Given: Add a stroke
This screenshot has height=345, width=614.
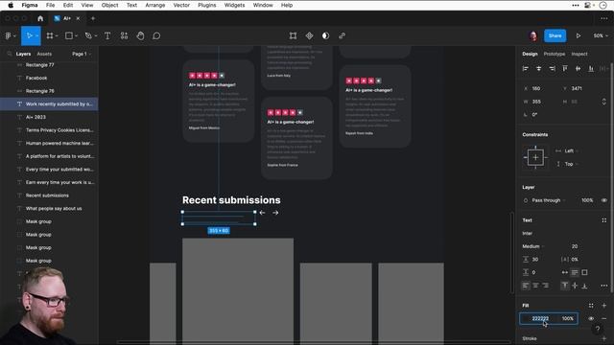Looking at the screenshot, I should pos(603,338).
